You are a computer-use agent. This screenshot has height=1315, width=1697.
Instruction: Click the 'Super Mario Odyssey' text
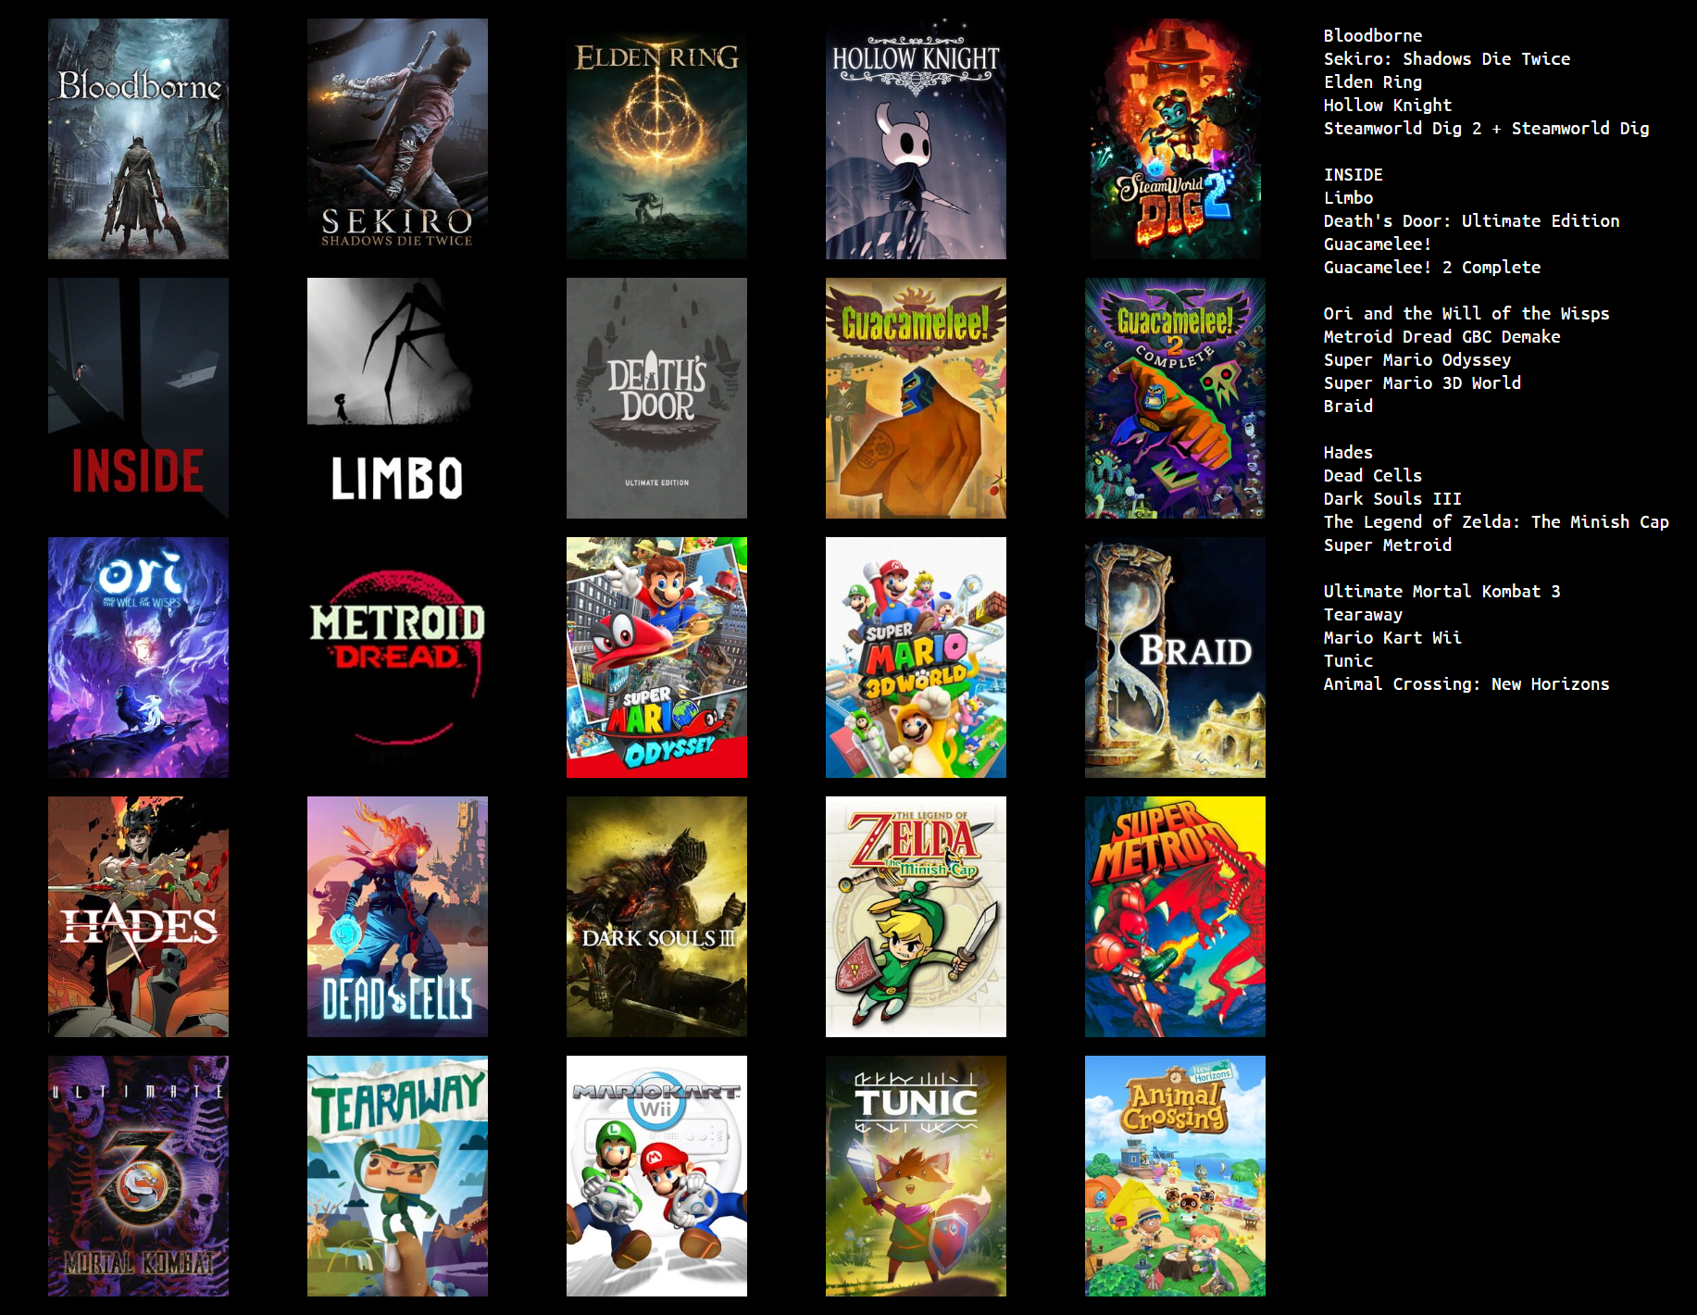(x=1416, y=359)
